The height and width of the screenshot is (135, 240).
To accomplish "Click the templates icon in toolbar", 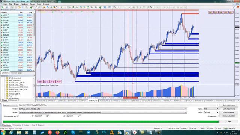I will click(109, 7).
